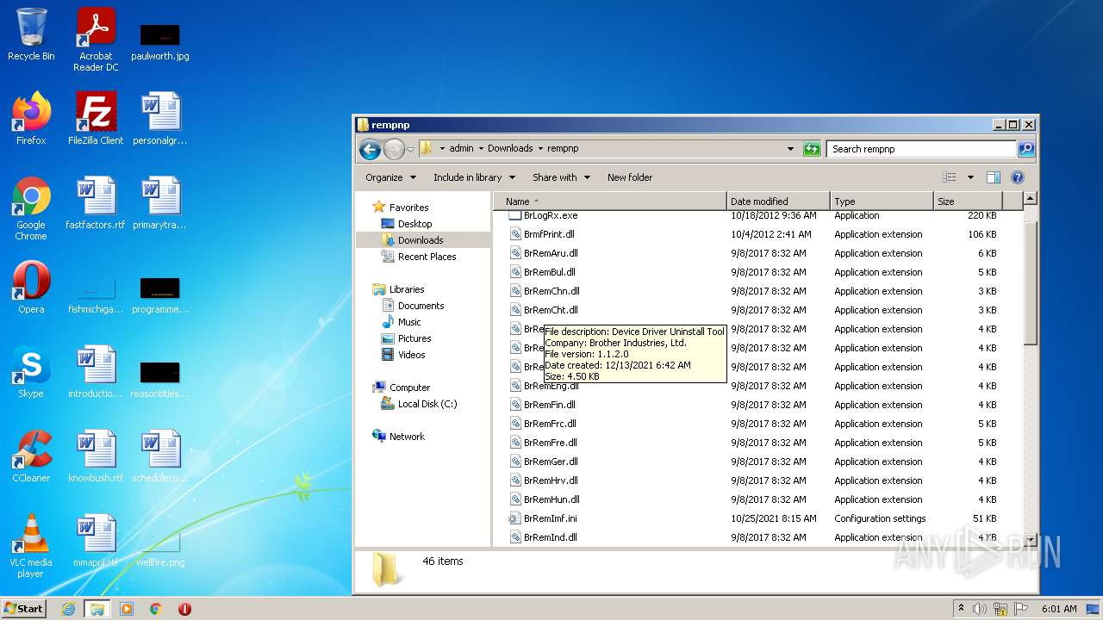Open Skype desktop shortcut
This screenshot has width=1103, height=620.
[31, 371]
